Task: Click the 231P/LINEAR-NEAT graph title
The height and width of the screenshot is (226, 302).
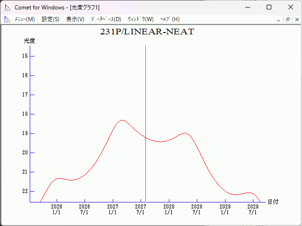Action: [147, 32]
